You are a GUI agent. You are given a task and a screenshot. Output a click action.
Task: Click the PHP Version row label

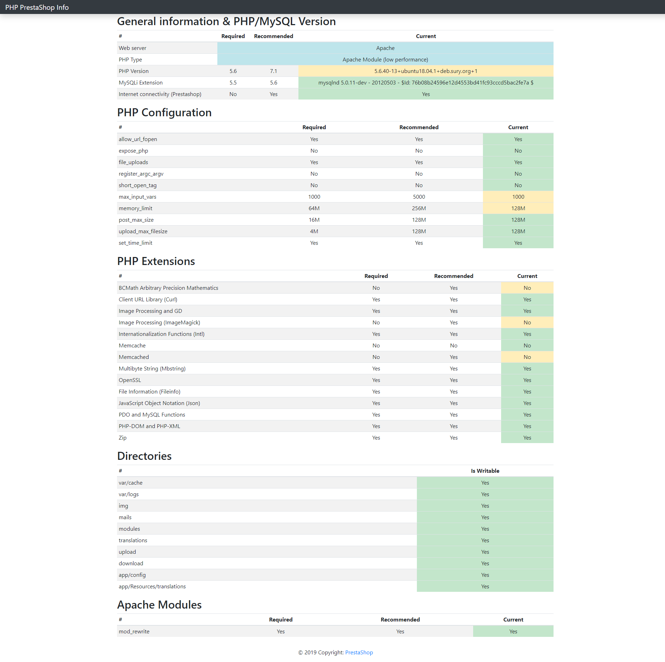click(133, 71)
